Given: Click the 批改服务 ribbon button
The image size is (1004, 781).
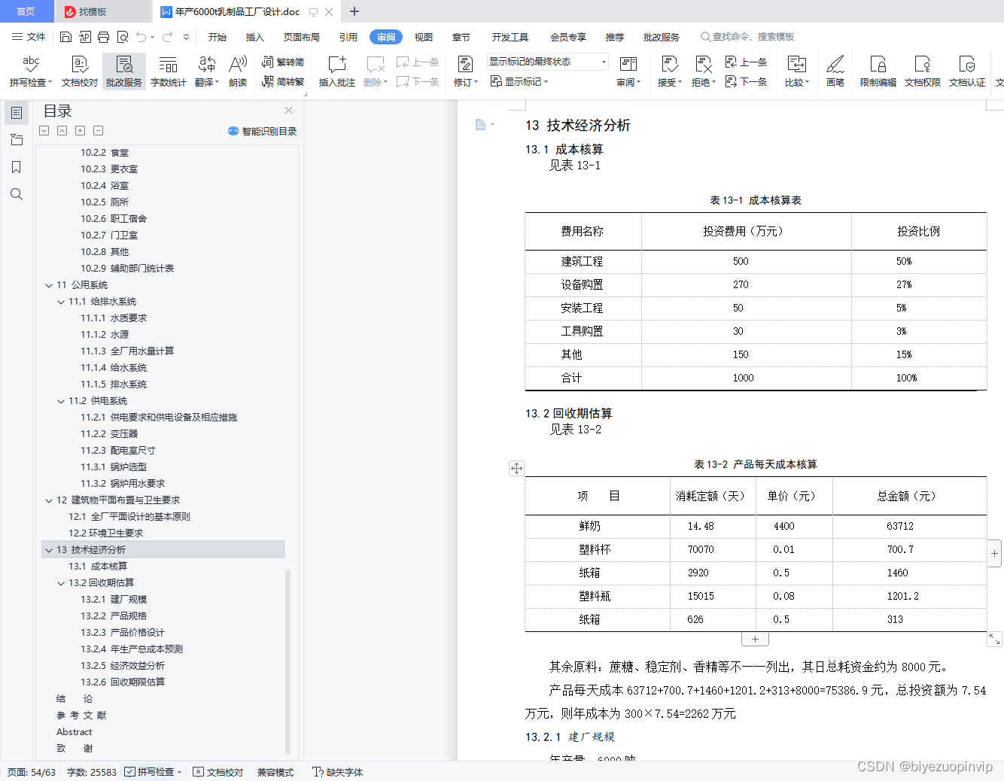Looking at the screenshot, I should (x=124, y=71).
